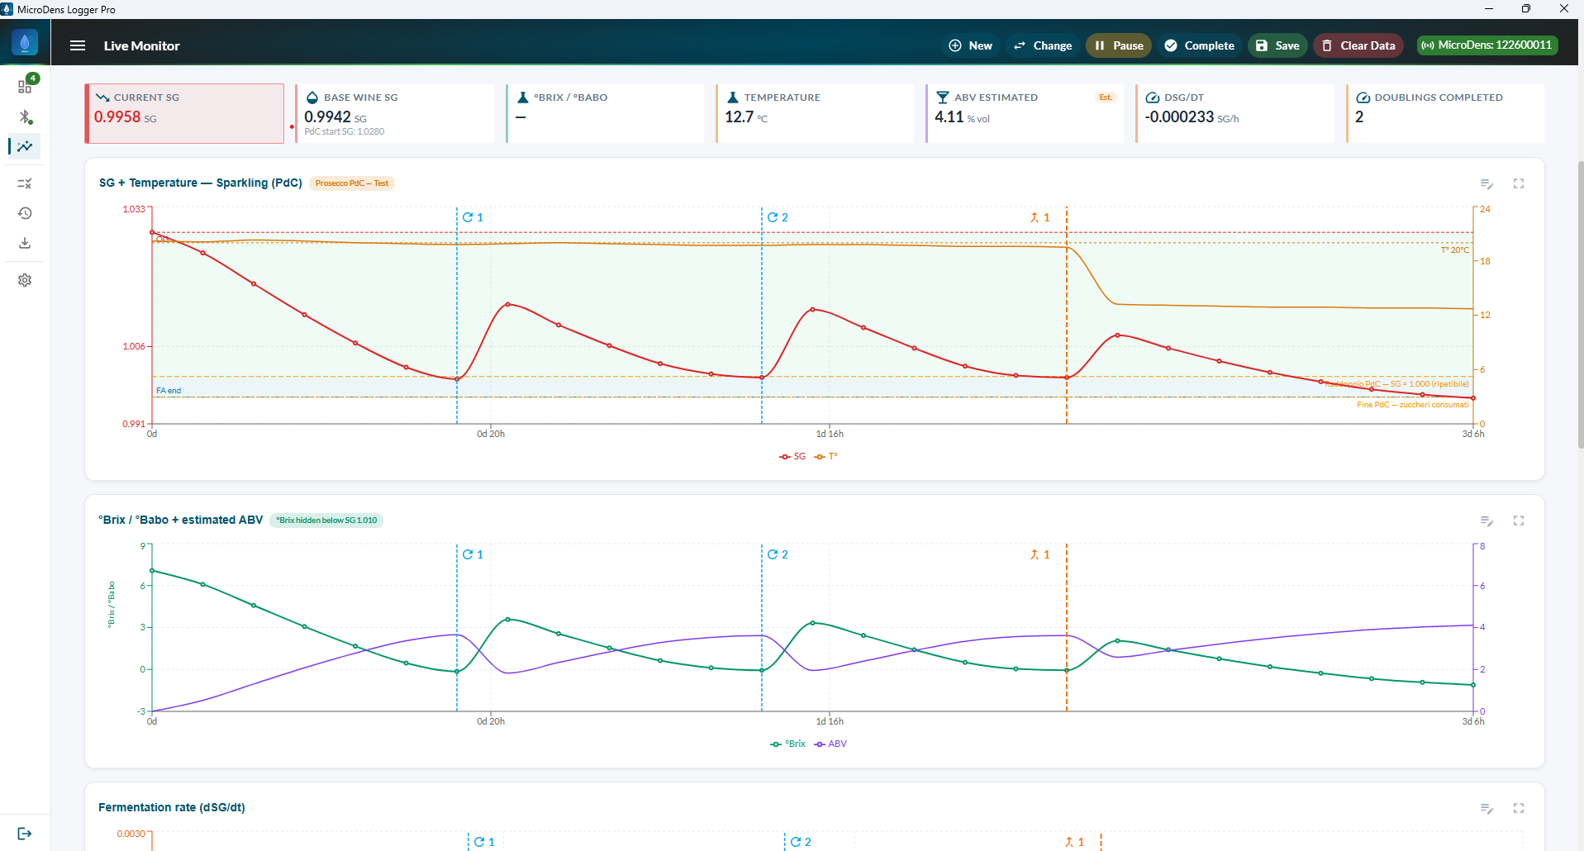Select the dSG/dt stat card
The height and width of the screenshot is (851, 1584).
(1235, 113)
